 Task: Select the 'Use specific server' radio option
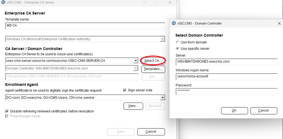click(x=177, y=49)
